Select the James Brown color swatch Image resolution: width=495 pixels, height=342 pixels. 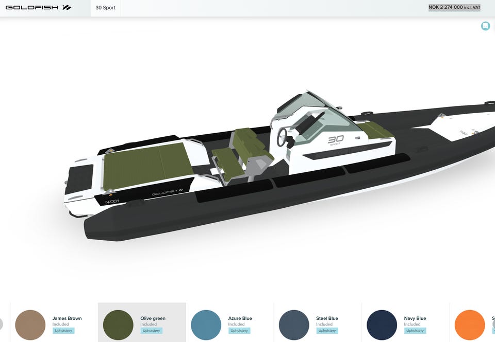(30, 325)
